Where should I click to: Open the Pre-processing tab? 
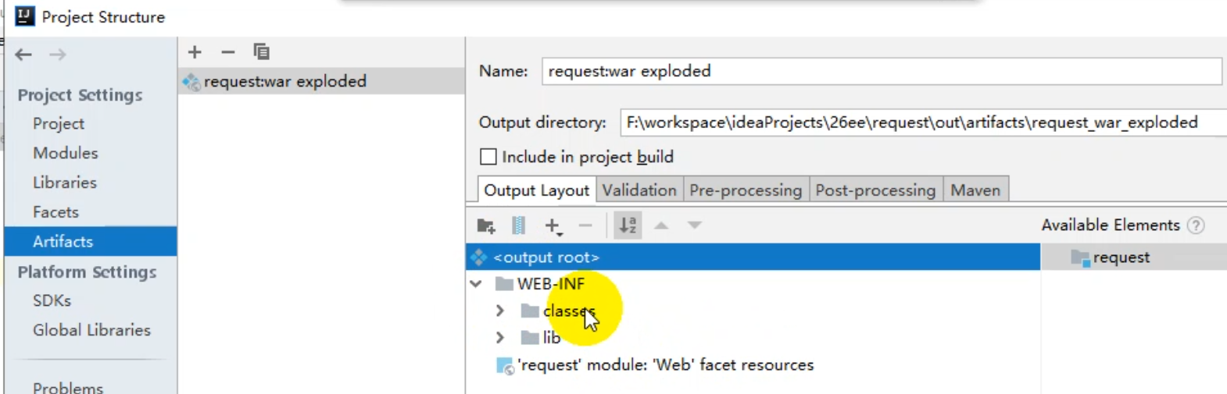pos(745,190)
